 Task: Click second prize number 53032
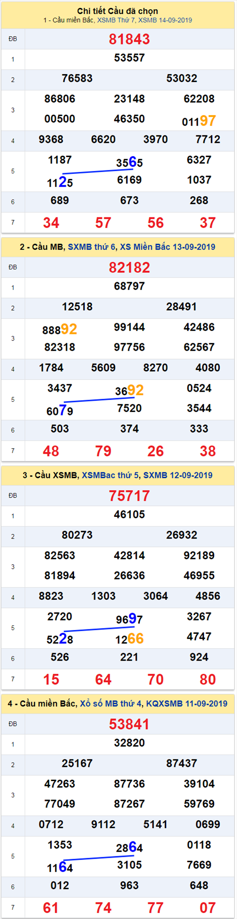(x=182, y=78)
